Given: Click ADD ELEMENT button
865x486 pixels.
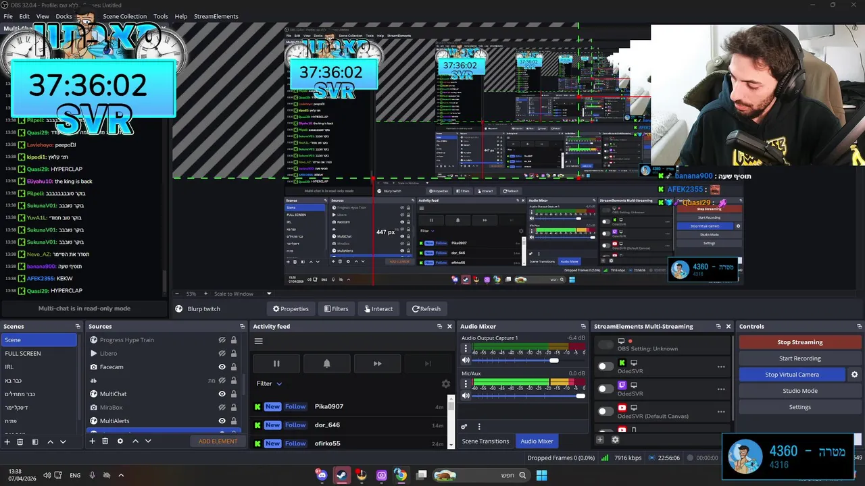Looking at the screenshot, I should point(218,441).
